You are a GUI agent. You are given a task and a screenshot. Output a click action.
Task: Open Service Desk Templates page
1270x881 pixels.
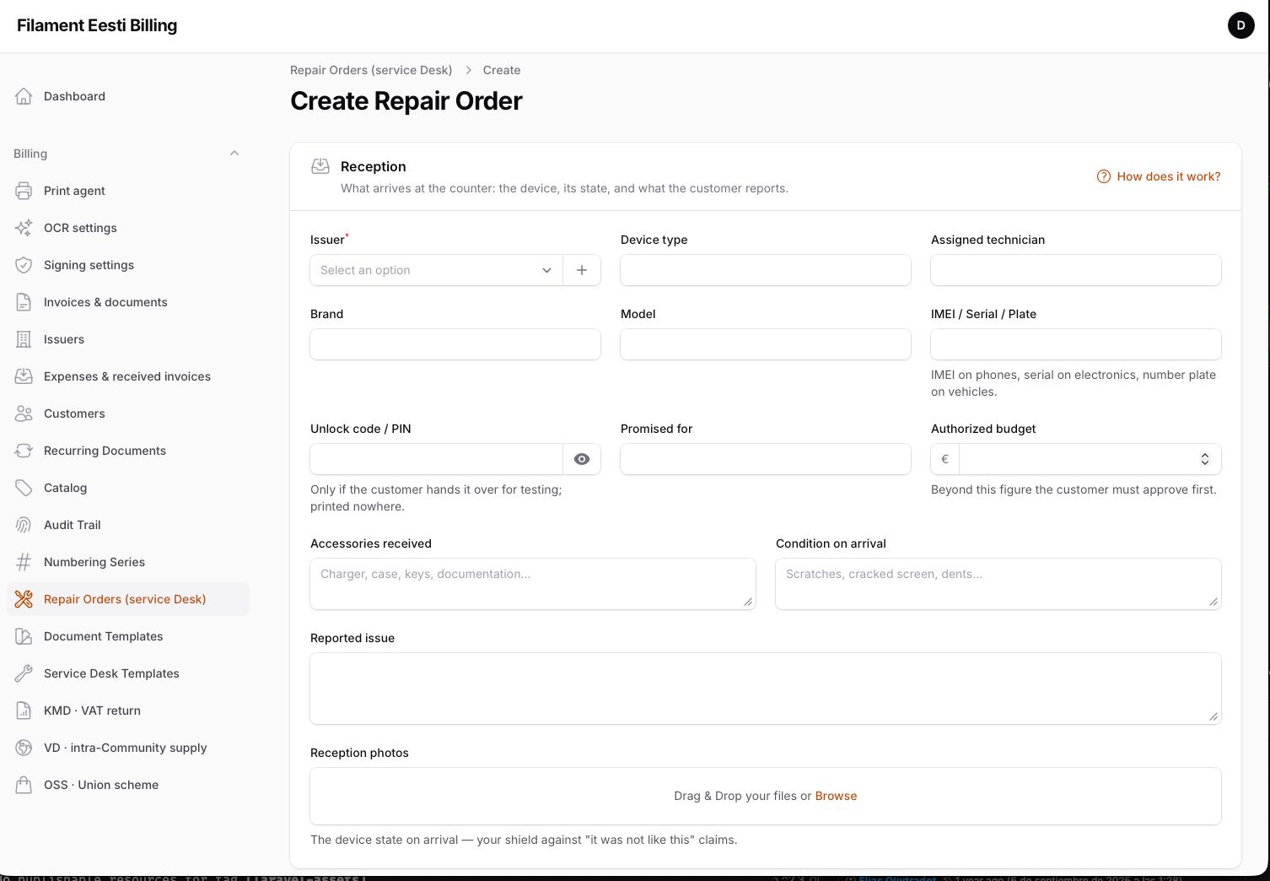pyautogui.click(x=128, y=673)
